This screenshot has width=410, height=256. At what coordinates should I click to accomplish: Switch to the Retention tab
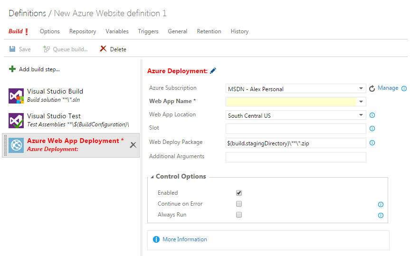click(x=209, y=31)
